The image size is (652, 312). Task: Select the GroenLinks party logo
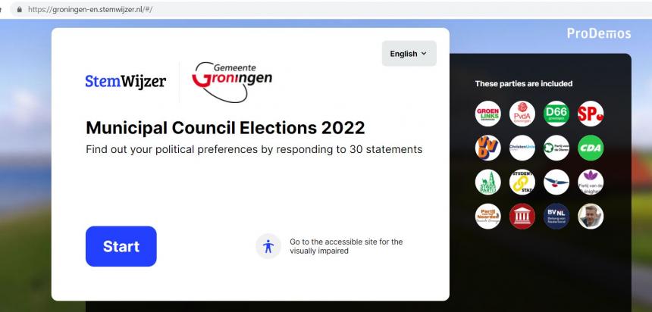487,114
